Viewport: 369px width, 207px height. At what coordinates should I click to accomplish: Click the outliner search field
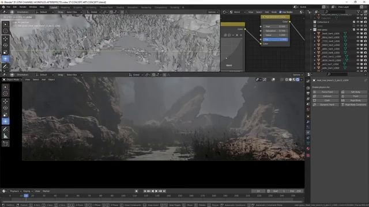point(335,11)
